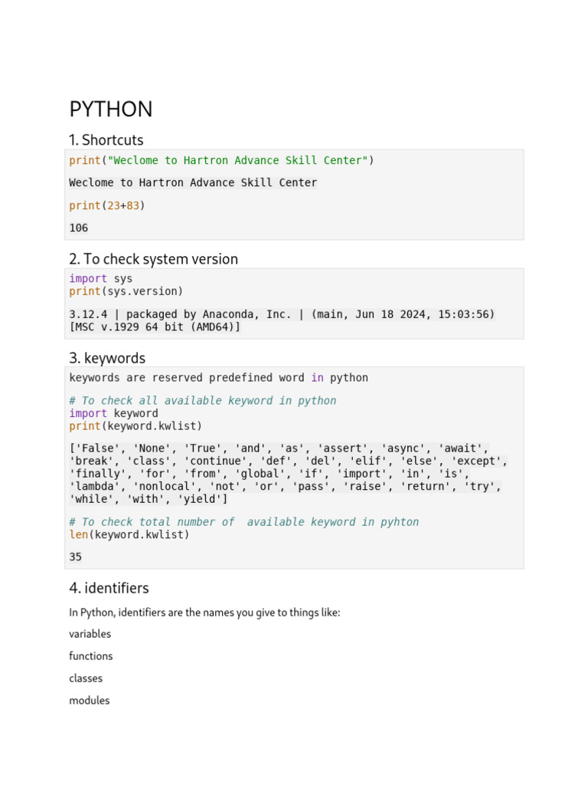Click the output value 35

pos(76,557)
